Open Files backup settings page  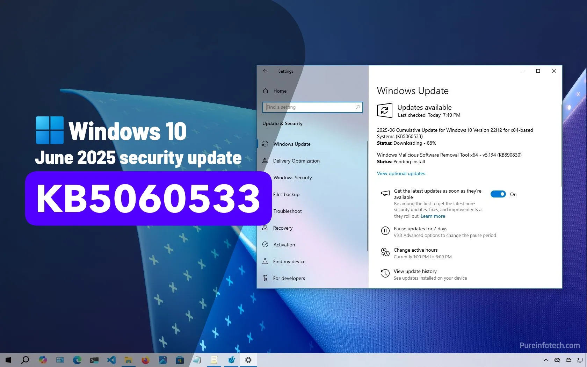point(286,194)
